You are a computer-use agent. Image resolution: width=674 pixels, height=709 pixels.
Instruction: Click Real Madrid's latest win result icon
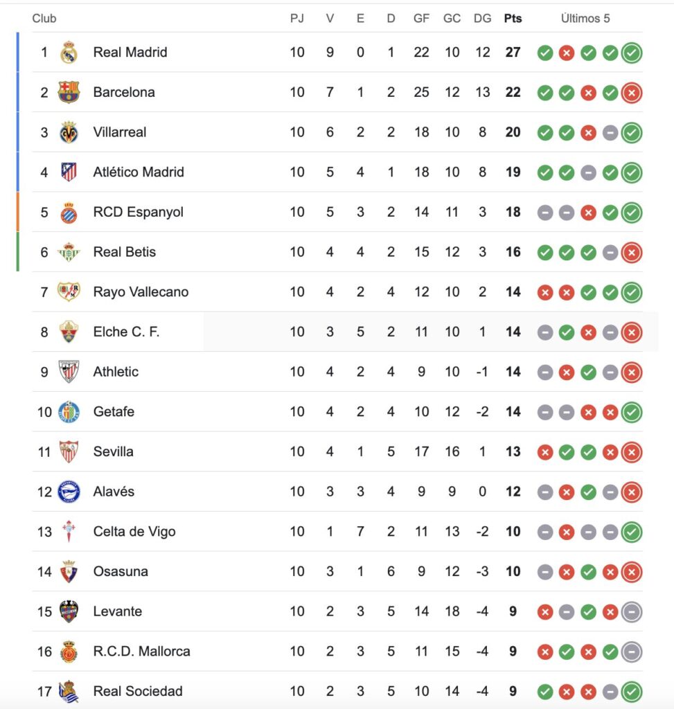[631, 53]
